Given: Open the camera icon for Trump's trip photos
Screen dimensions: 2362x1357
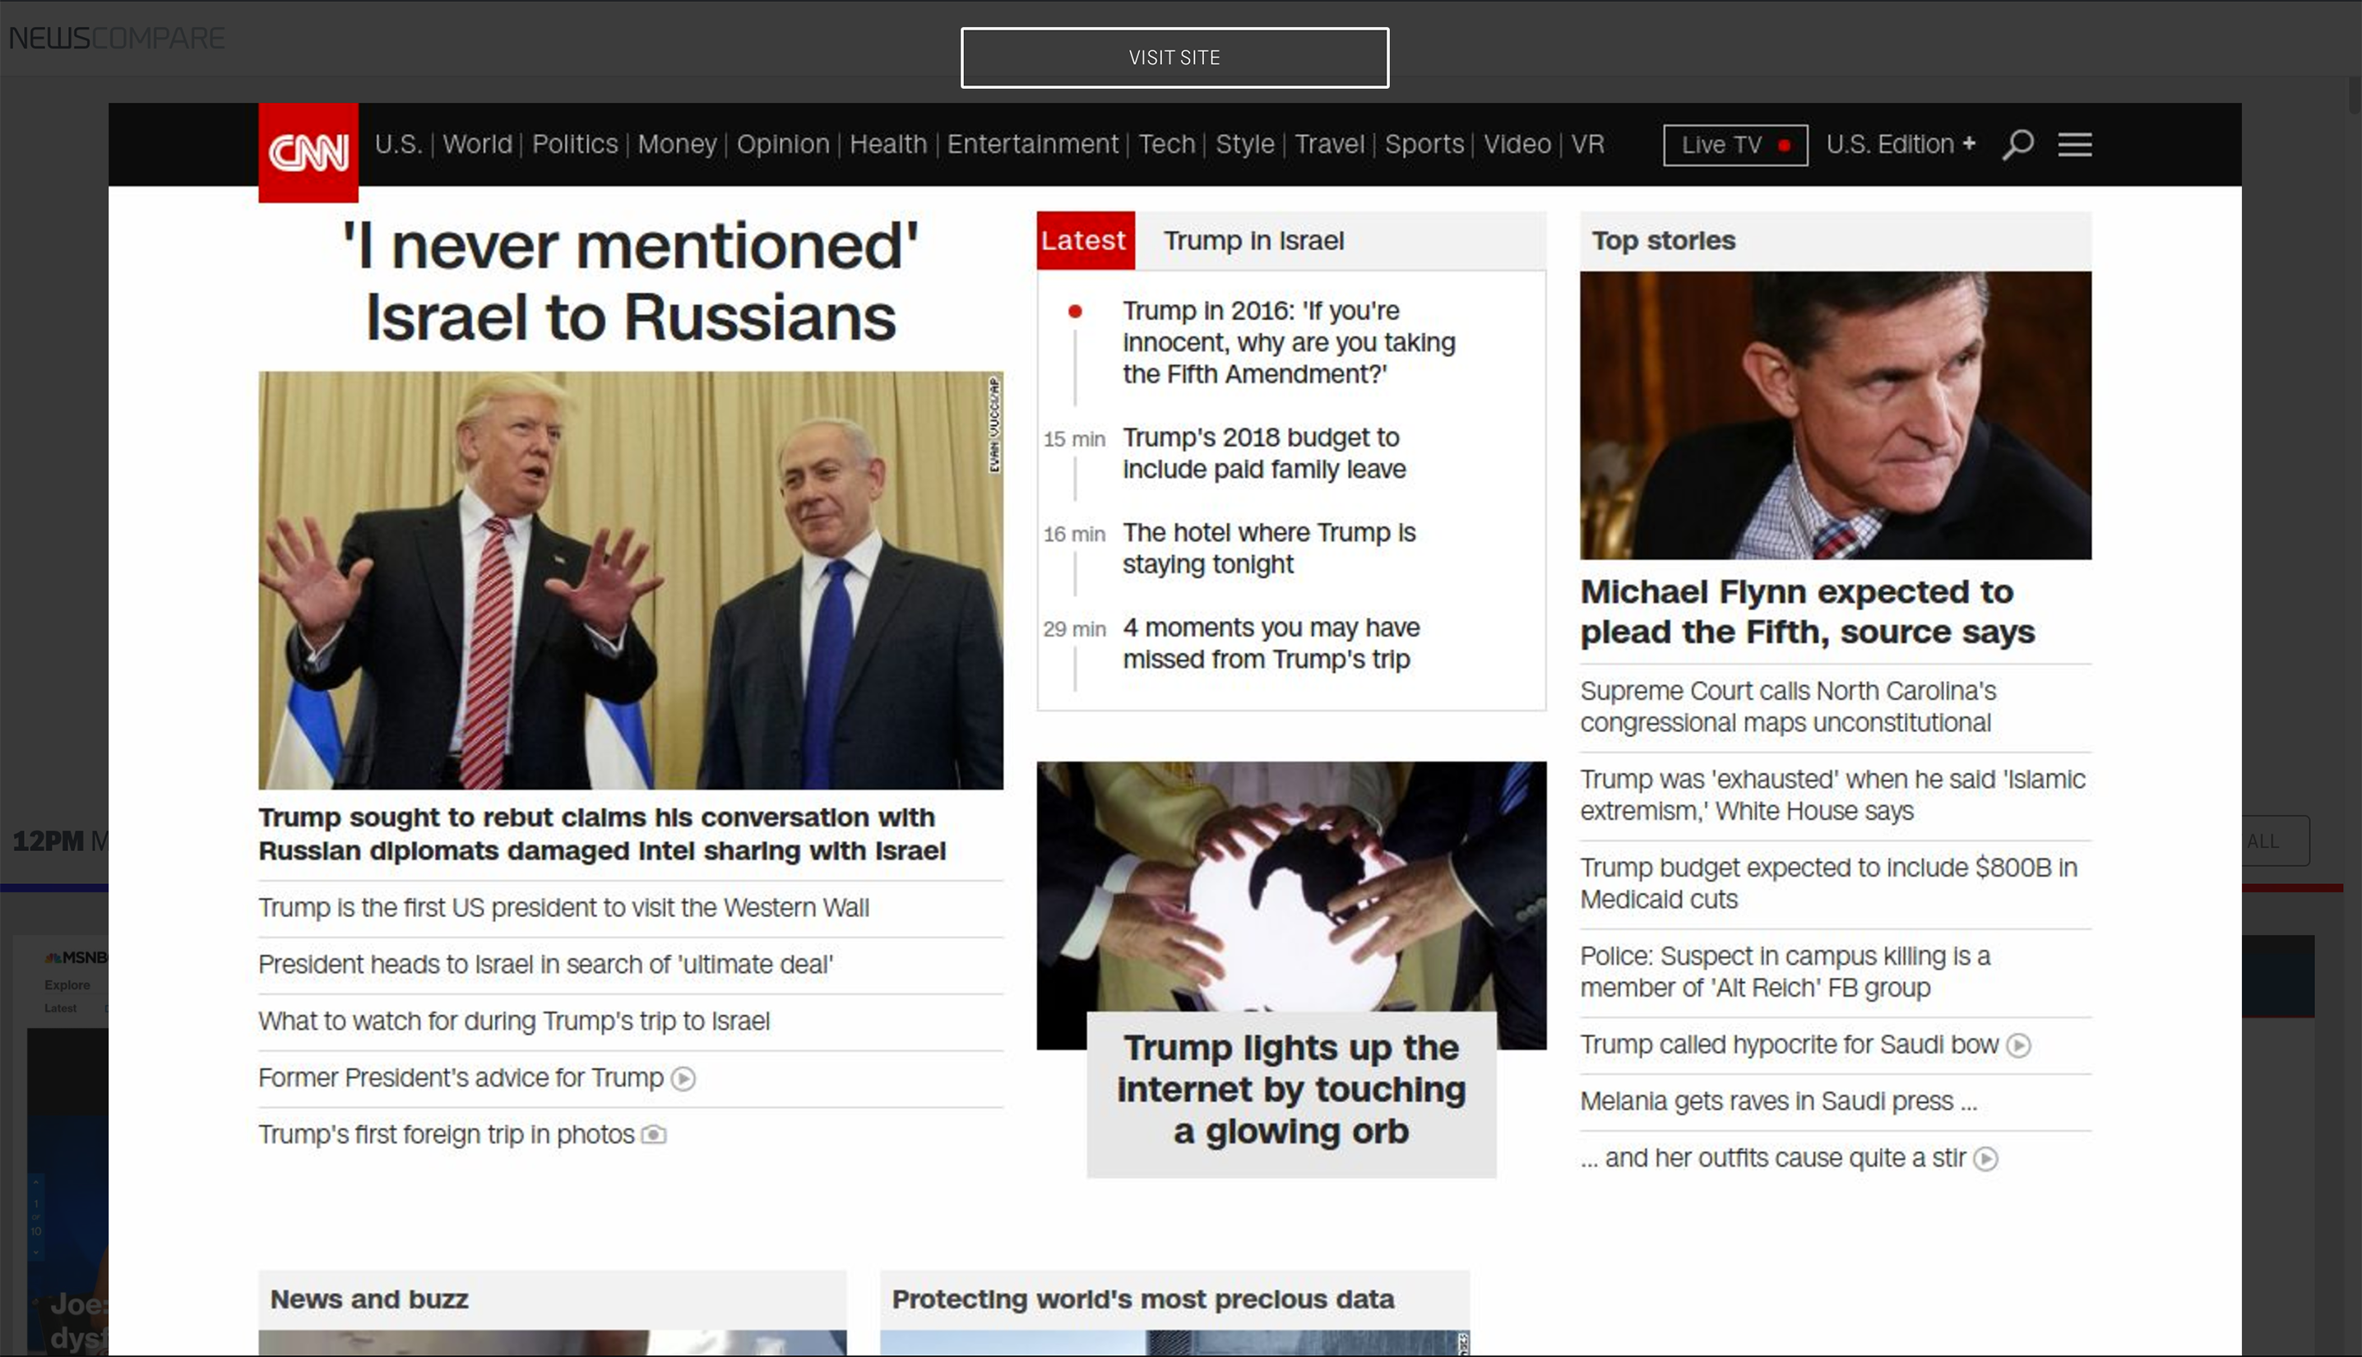Looking at the screenshot, I should click(654, 1134).
